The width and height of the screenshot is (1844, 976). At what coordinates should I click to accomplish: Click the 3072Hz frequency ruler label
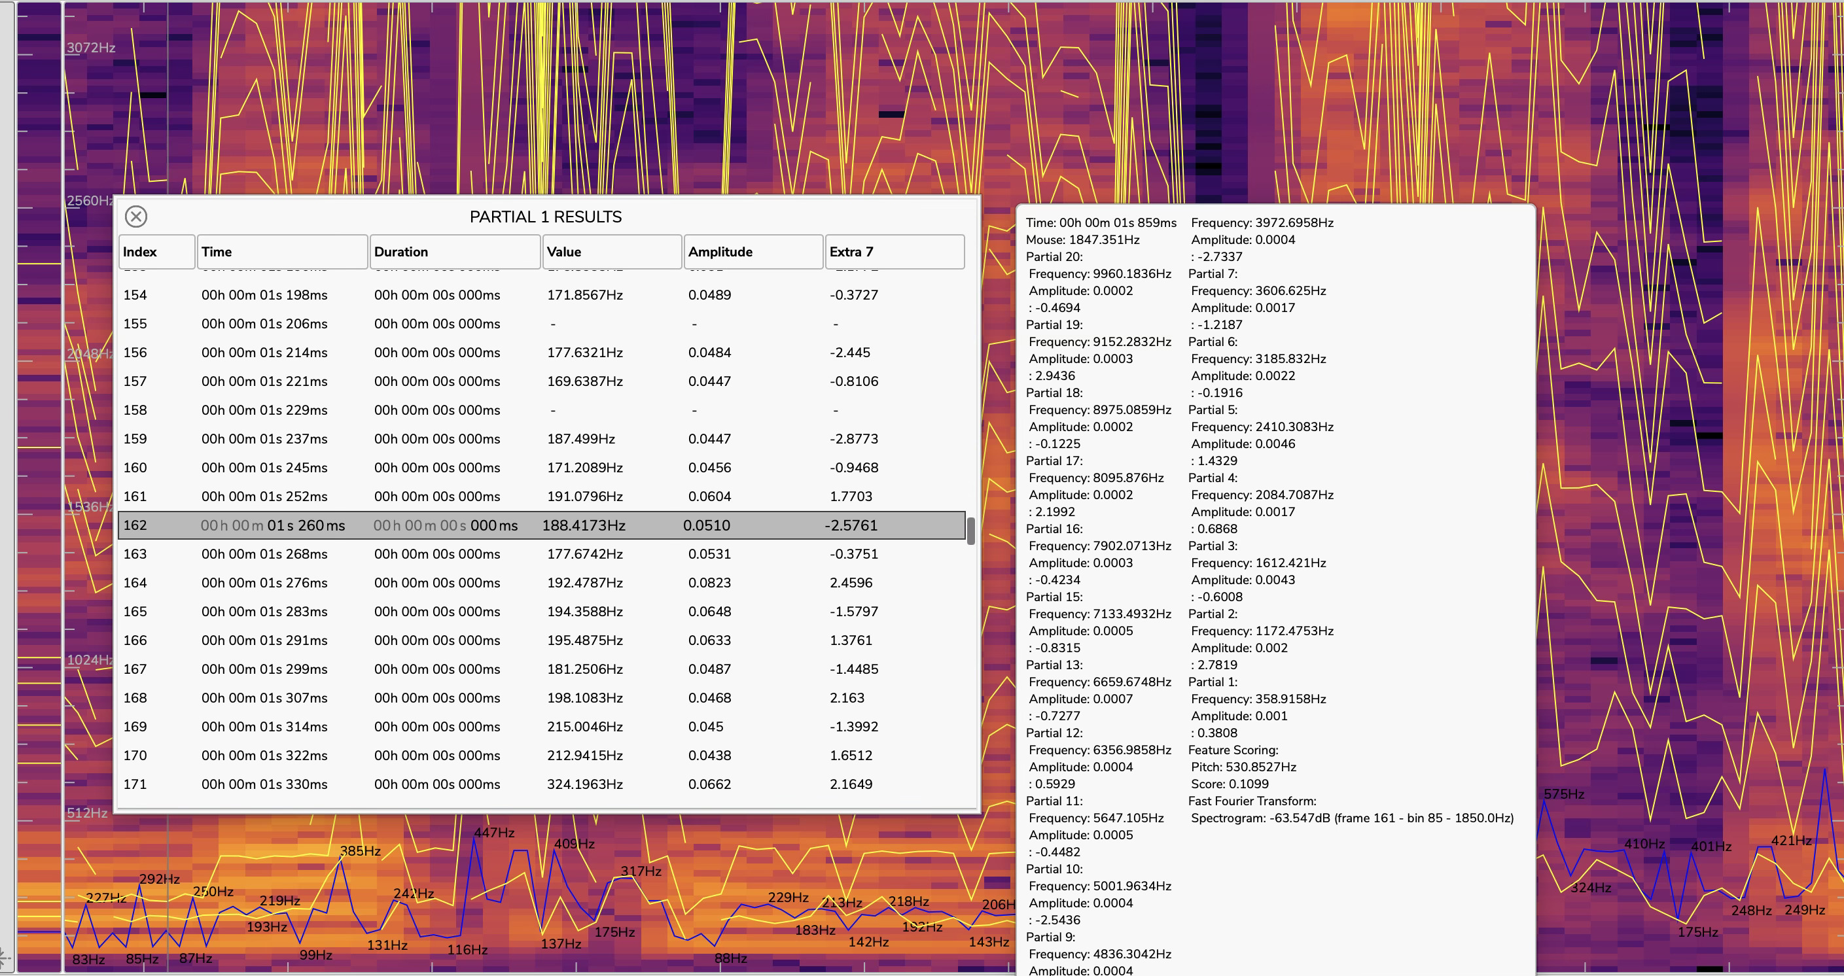[x=91, y=47]
